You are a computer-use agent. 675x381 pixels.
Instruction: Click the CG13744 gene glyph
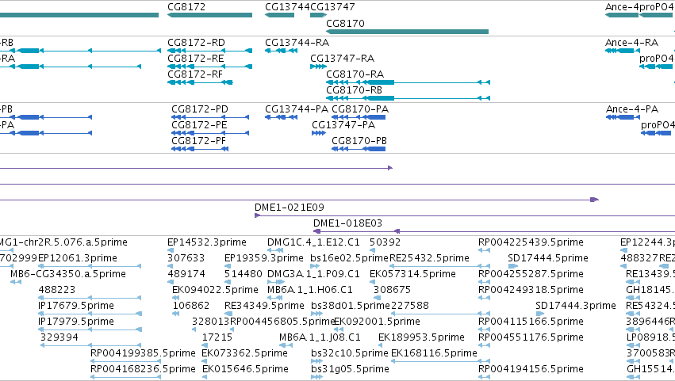pyautogui.click(x=279, y=15)
